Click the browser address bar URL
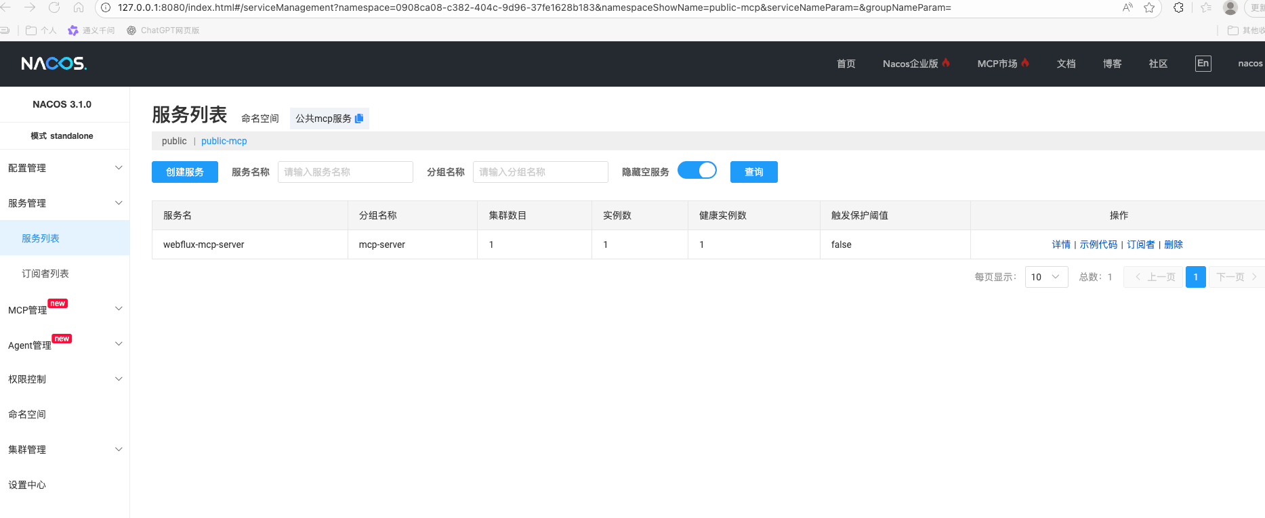Image resolution: width=1265 pixels, height=518 pixels. (535, 7)
